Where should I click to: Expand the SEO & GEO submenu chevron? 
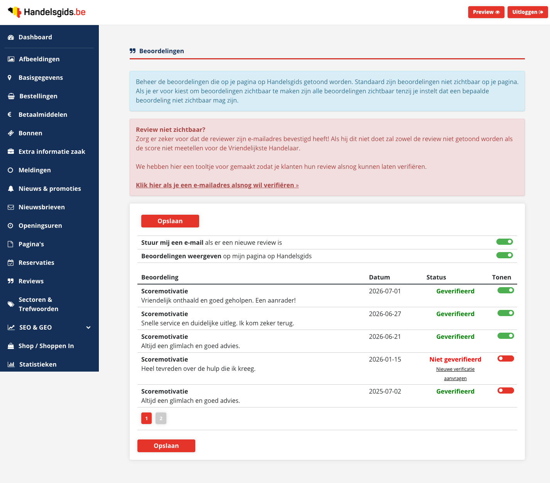88,328
